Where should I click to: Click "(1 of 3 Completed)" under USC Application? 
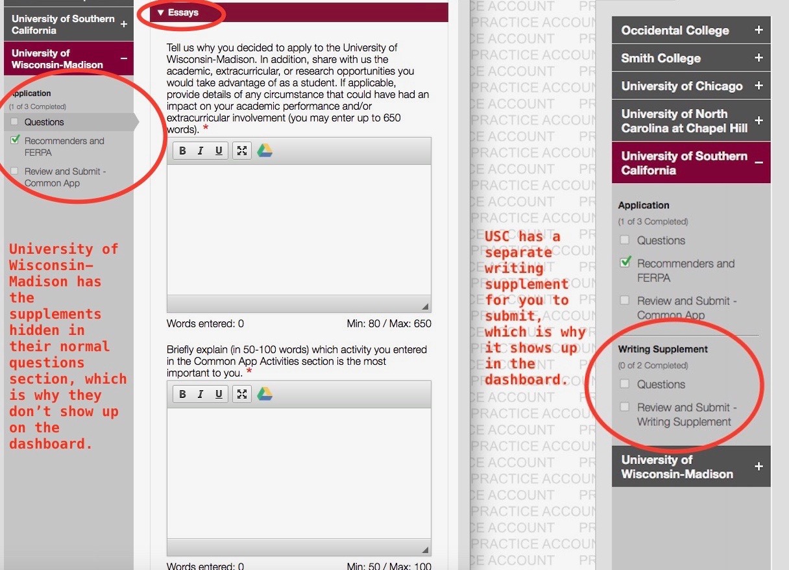pyautogui.click(x=653, y=221)
